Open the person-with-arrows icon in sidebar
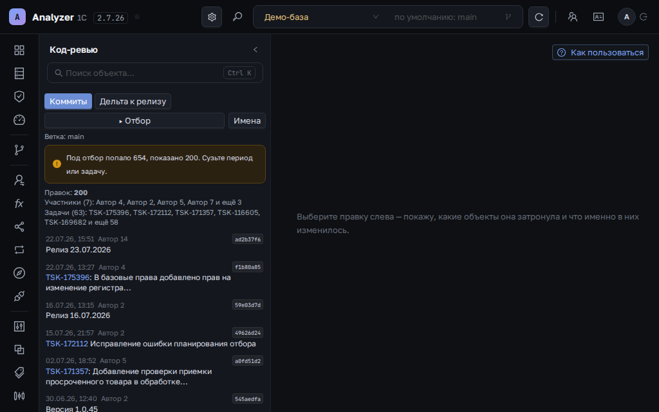 pos(19,180)
